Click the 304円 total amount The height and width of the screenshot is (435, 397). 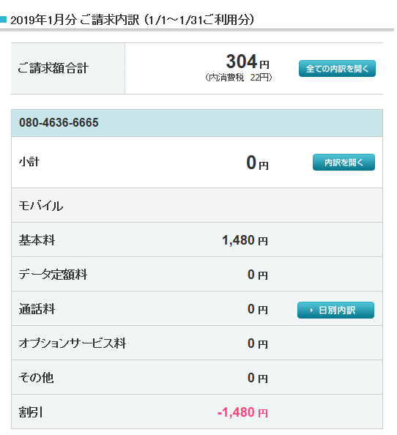[248, 62]
